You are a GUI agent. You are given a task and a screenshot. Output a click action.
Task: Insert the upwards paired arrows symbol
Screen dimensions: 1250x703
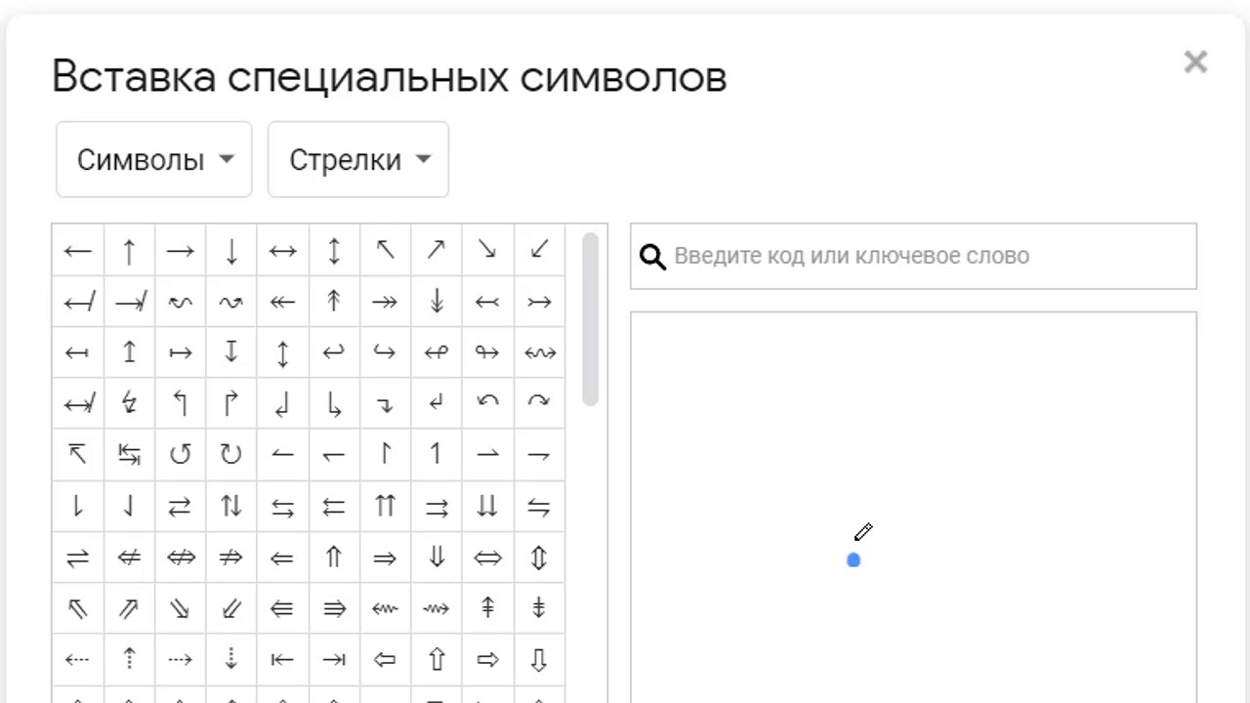click(385, 506)
